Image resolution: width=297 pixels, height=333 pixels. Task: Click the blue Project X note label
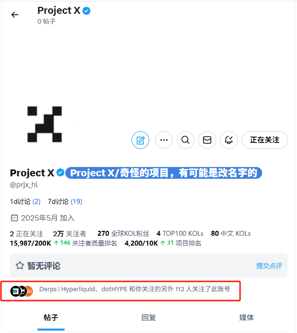tap(163, 173)
